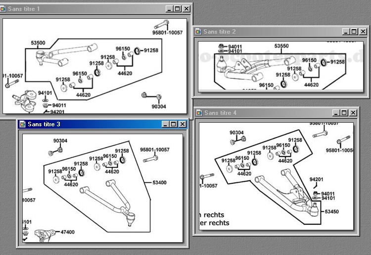Close the Sans titre 2 window
The height and width of the screenshot is (255, 371).
coord(363,32)
